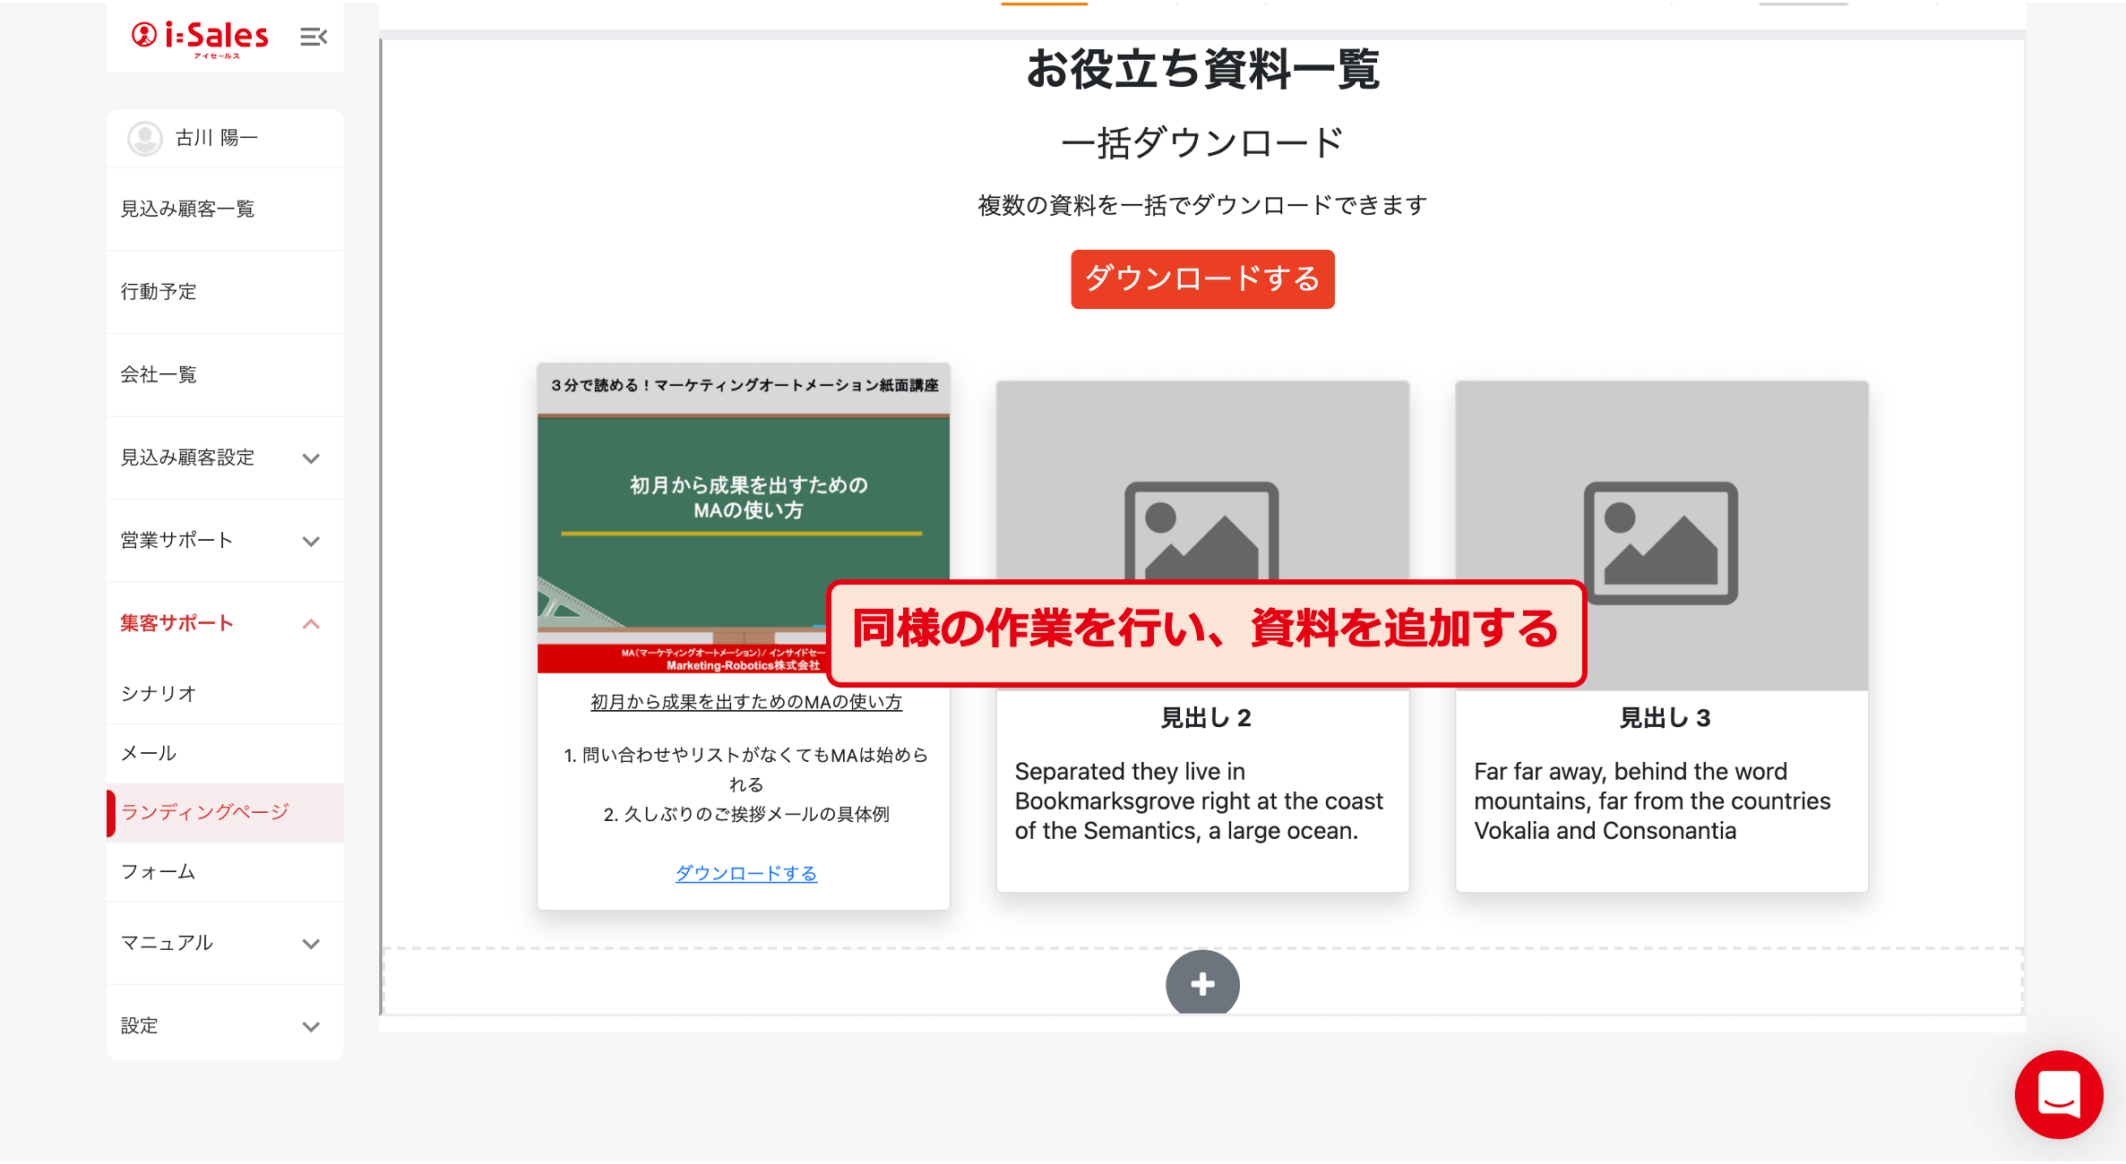Collapse 集客サポート menu chevron
The image size is (2126, 1164).
point(311,624)
